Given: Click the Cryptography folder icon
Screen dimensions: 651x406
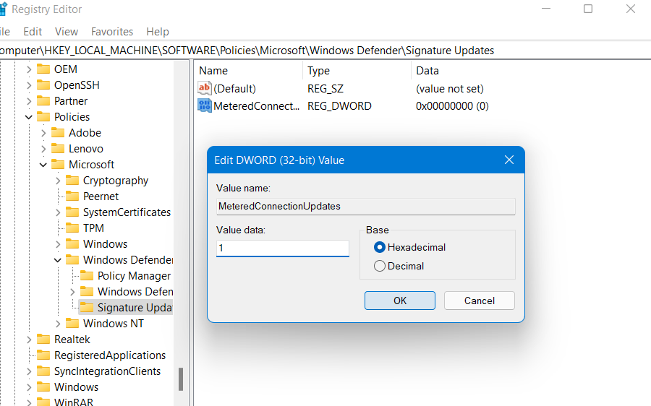Looking at the screenshot, I should point(72,181).
